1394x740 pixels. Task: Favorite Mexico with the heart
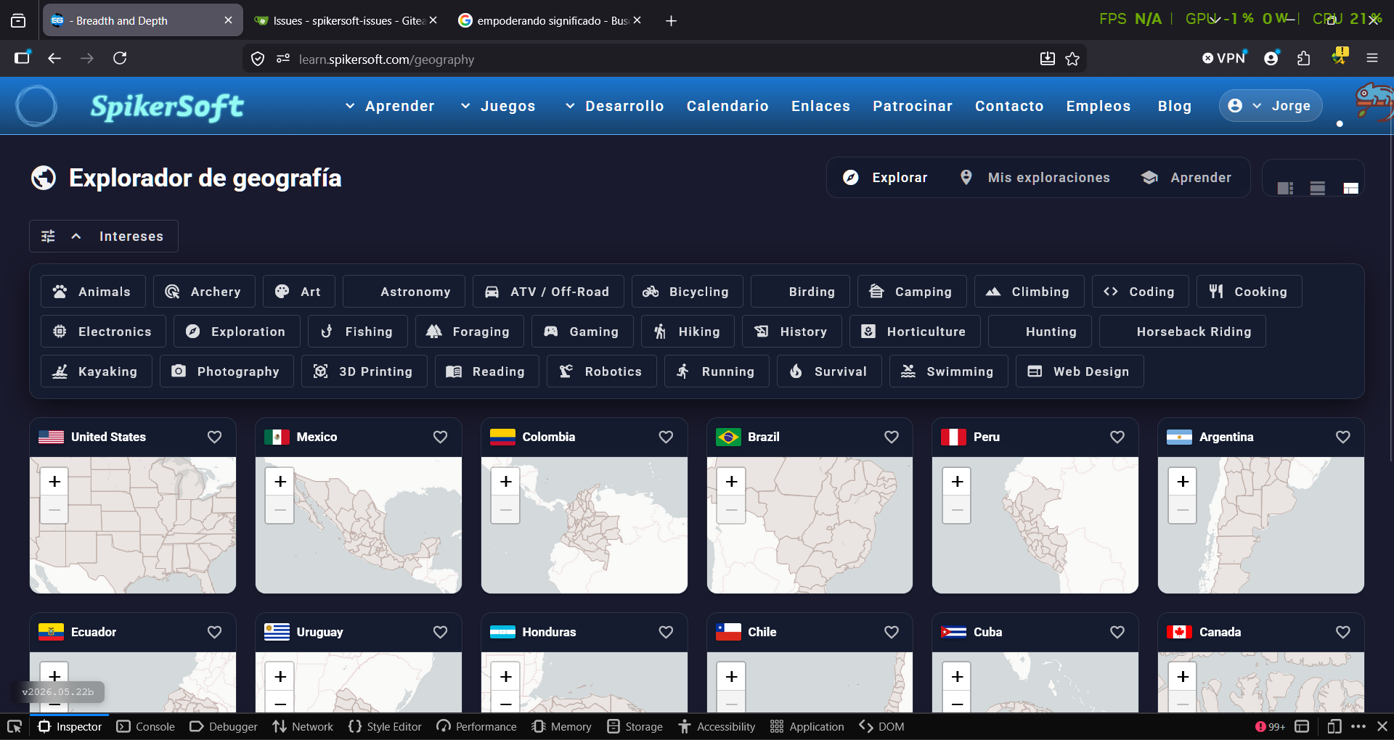tap(440, 437)
